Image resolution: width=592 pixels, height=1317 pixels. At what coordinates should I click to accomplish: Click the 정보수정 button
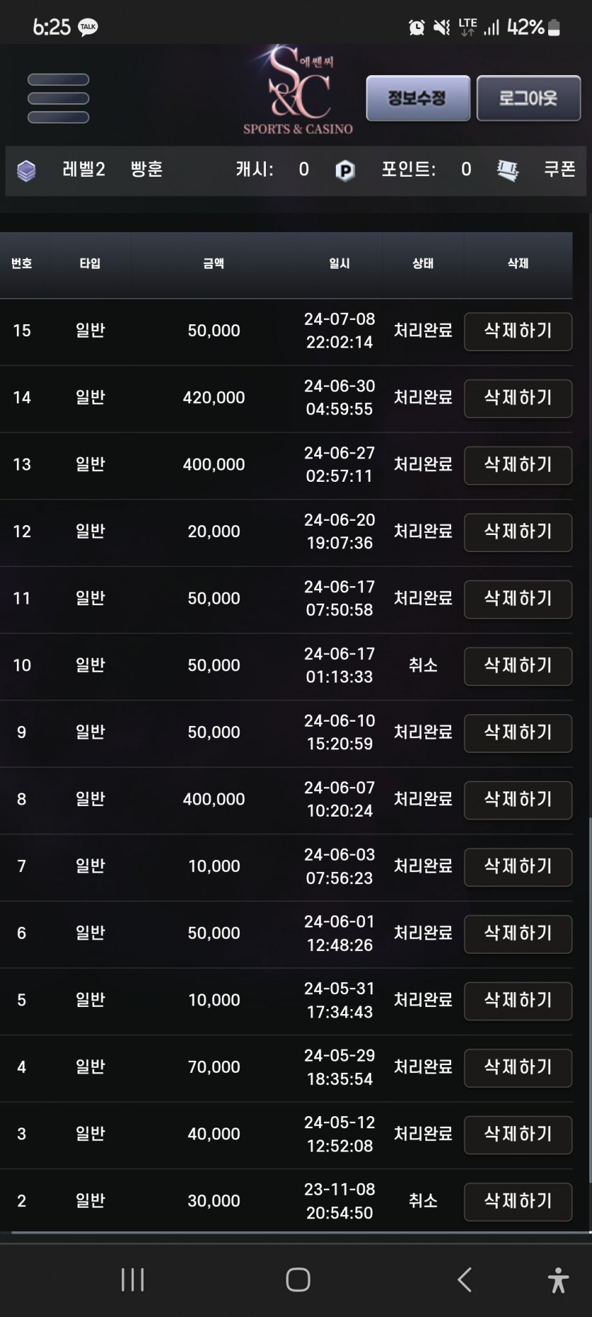click(x=418, y=98)
